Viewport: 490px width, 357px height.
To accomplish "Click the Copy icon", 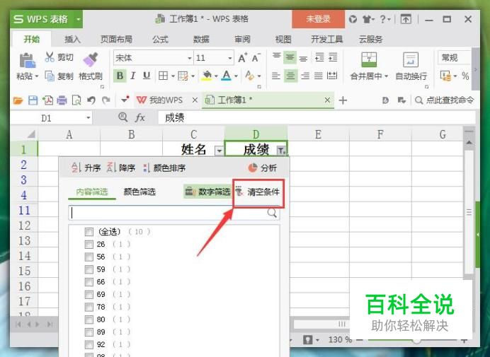I will [x=50, y=76].
